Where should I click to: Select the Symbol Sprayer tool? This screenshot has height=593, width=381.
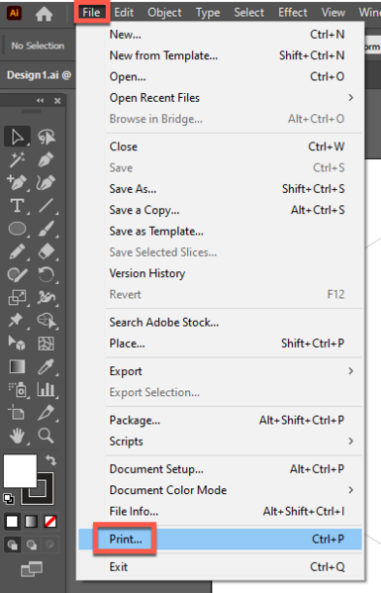tap(17, 389)
